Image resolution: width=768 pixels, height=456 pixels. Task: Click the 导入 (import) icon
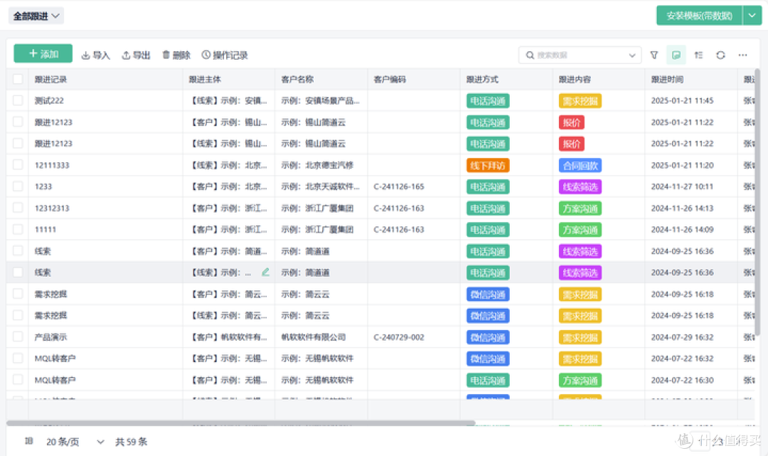tap(95, 54)
